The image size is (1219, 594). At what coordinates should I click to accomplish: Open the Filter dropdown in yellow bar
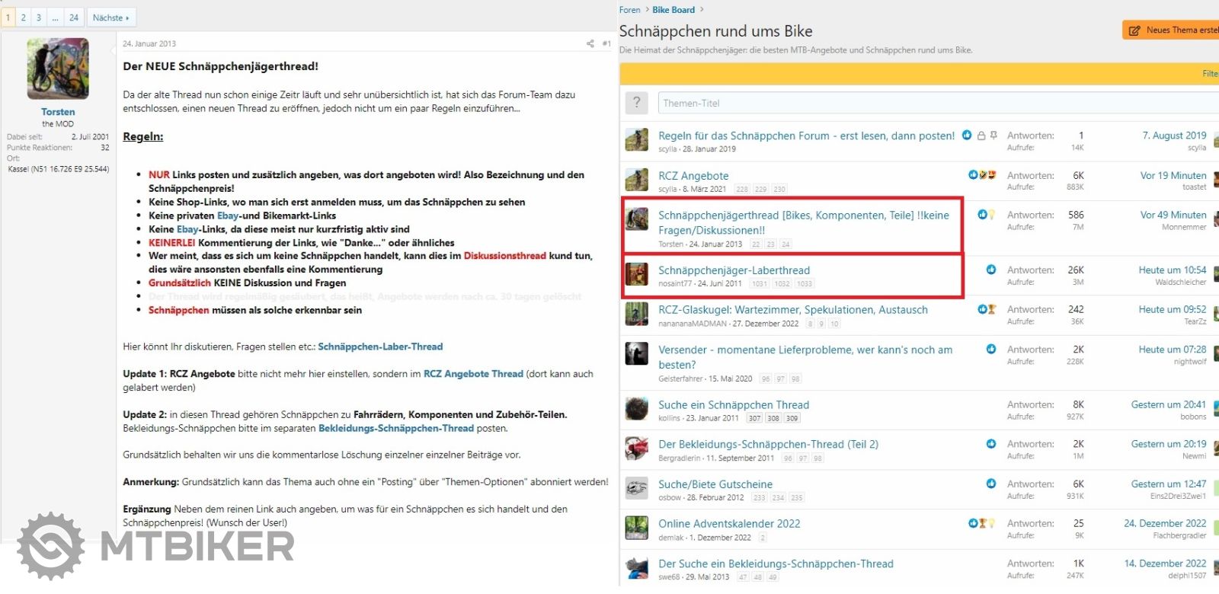[1209, 74]
